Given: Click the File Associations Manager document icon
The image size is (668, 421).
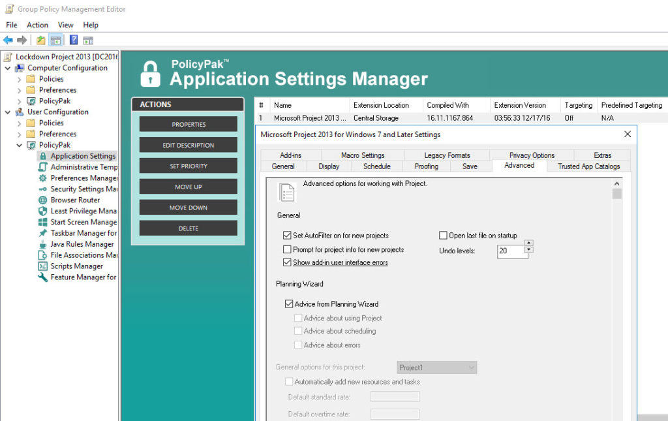Looking at the screenshot, I should (43, 255).
